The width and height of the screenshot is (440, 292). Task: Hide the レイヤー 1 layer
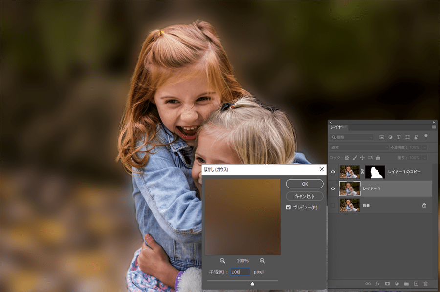pos(333,188)
